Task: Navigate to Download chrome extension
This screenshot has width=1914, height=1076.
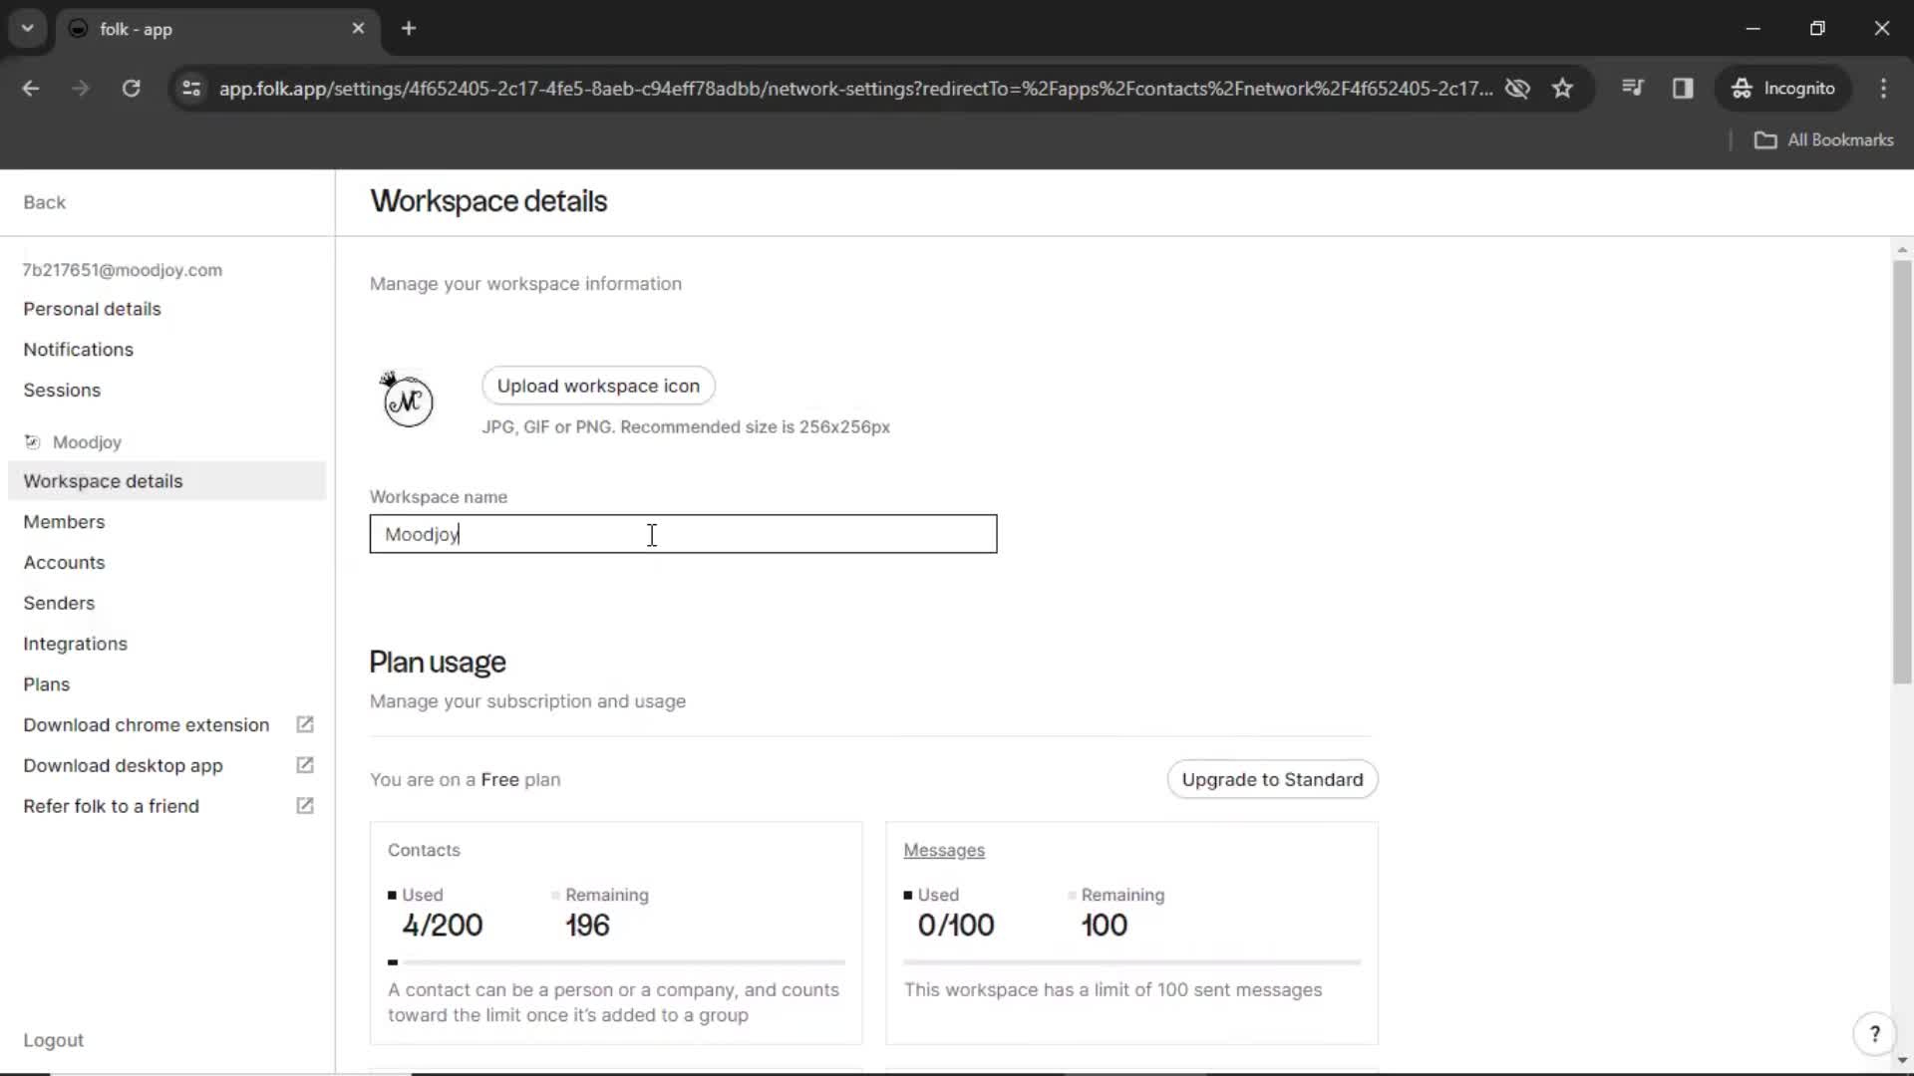Action: point(146,724)
